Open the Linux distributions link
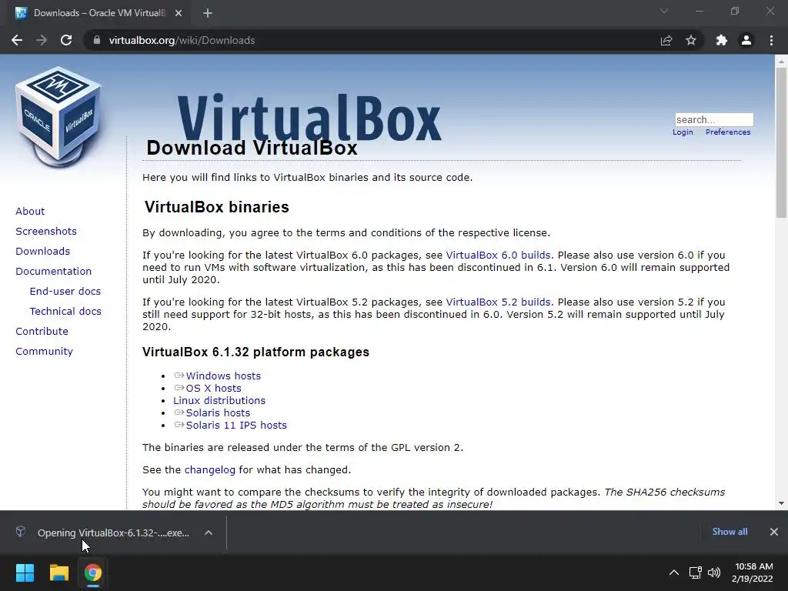 (x=219, y=400)
